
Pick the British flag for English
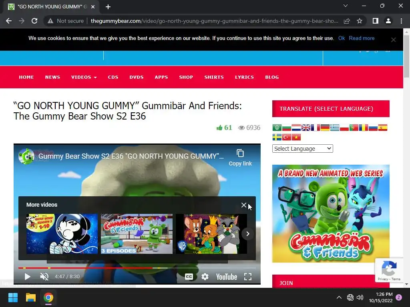tap(305, 128)
